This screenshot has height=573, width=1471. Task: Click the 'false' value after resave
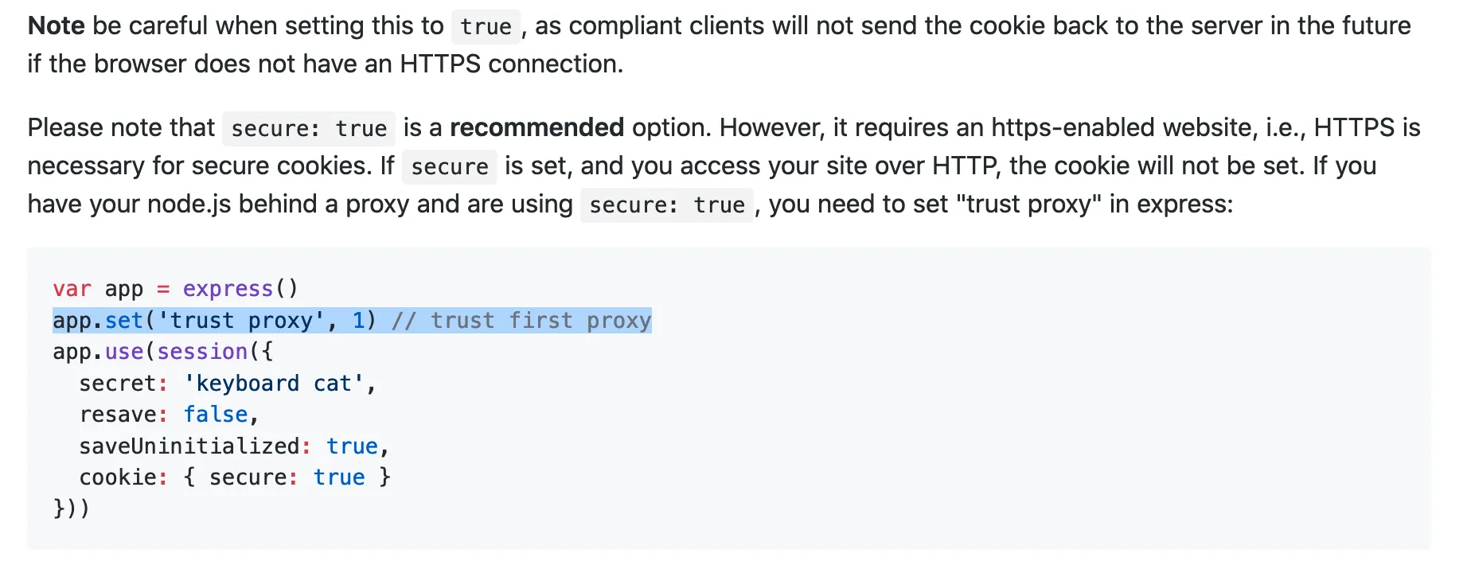[x=216, y=414]
